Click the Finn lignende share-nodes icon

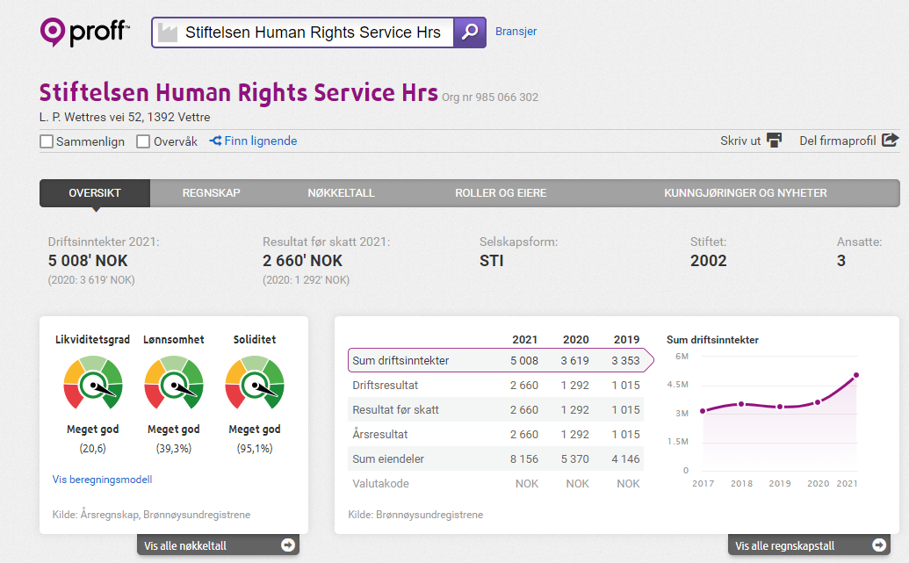(x=215, y=141)
